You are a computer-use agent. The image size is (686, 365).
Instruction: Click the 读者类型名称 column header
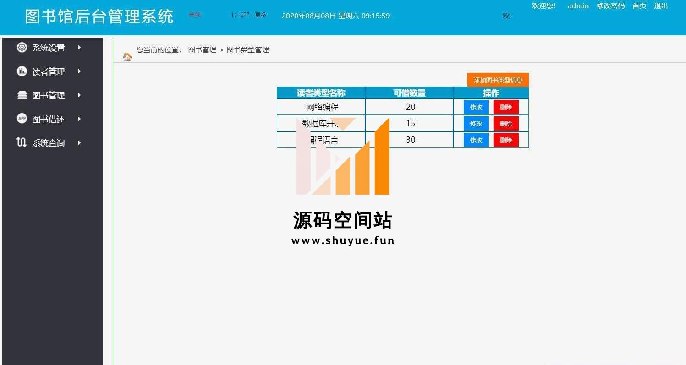[321, 93]
